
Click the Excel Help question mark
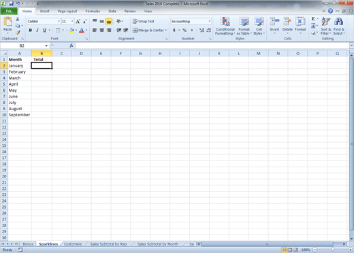tap(330, 11)
